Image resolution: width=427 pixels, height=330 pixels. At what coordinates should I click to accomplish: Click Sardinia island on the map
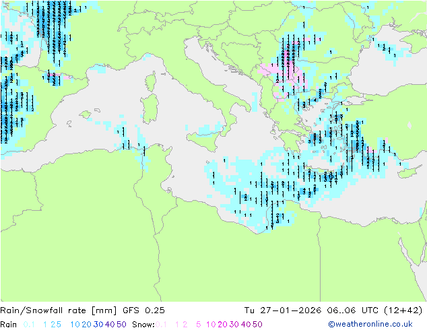(x=150, y=108)
